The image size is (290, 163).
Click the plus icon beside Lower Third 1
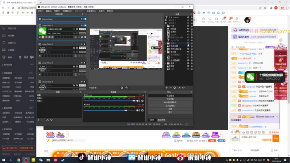point(82,25)
